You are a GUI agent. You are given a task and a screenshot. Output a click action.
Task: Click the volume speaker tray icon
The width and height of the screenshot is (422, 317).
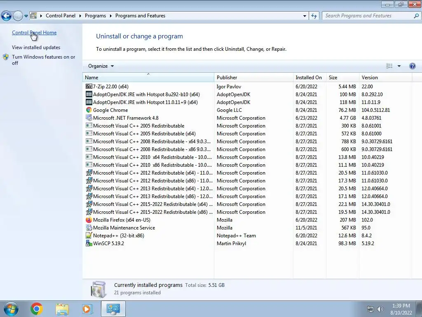pyautogui.click(x=380, y=309)
